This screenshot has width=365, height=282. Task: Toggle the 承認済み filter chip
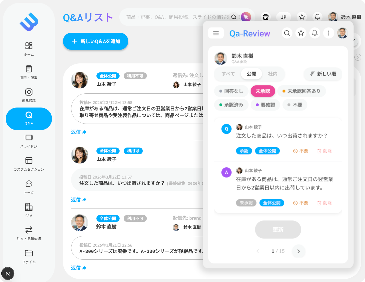[231, 105]
